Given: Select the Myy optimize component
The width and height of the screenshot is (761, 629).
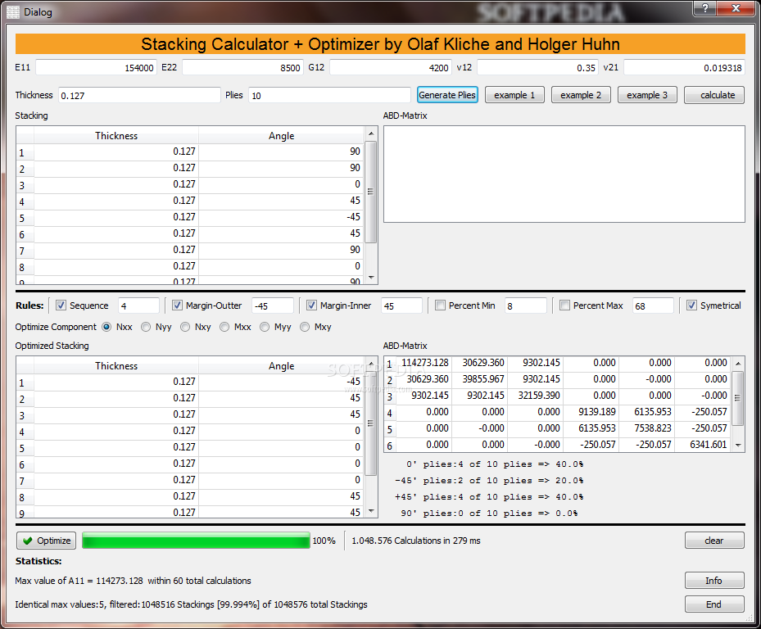Looking at the screenshot, I should [265, 327].
